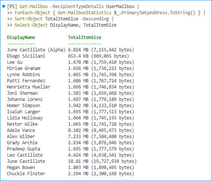Click the 18.81 MB size value
This screenshot has height=181, width=212.
(x=78, y=162)
